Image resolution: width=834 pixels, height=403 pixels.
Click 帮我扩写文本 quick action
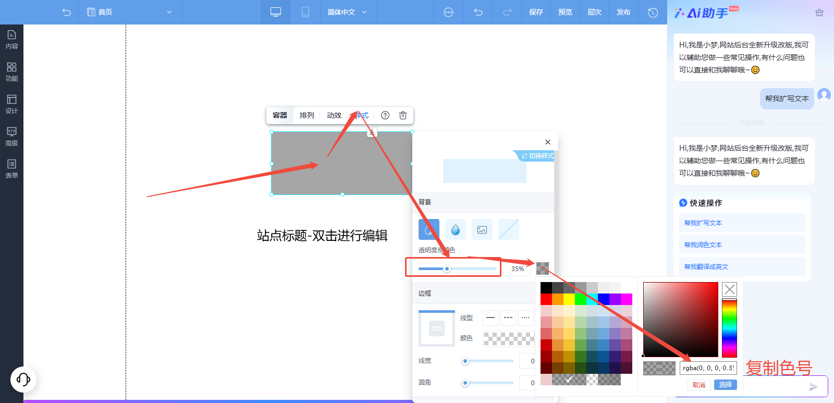pyautogui.click(x=742, y=223)
